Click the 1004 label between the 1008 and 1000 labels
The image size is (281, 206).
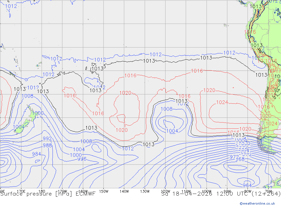(79, 150)
